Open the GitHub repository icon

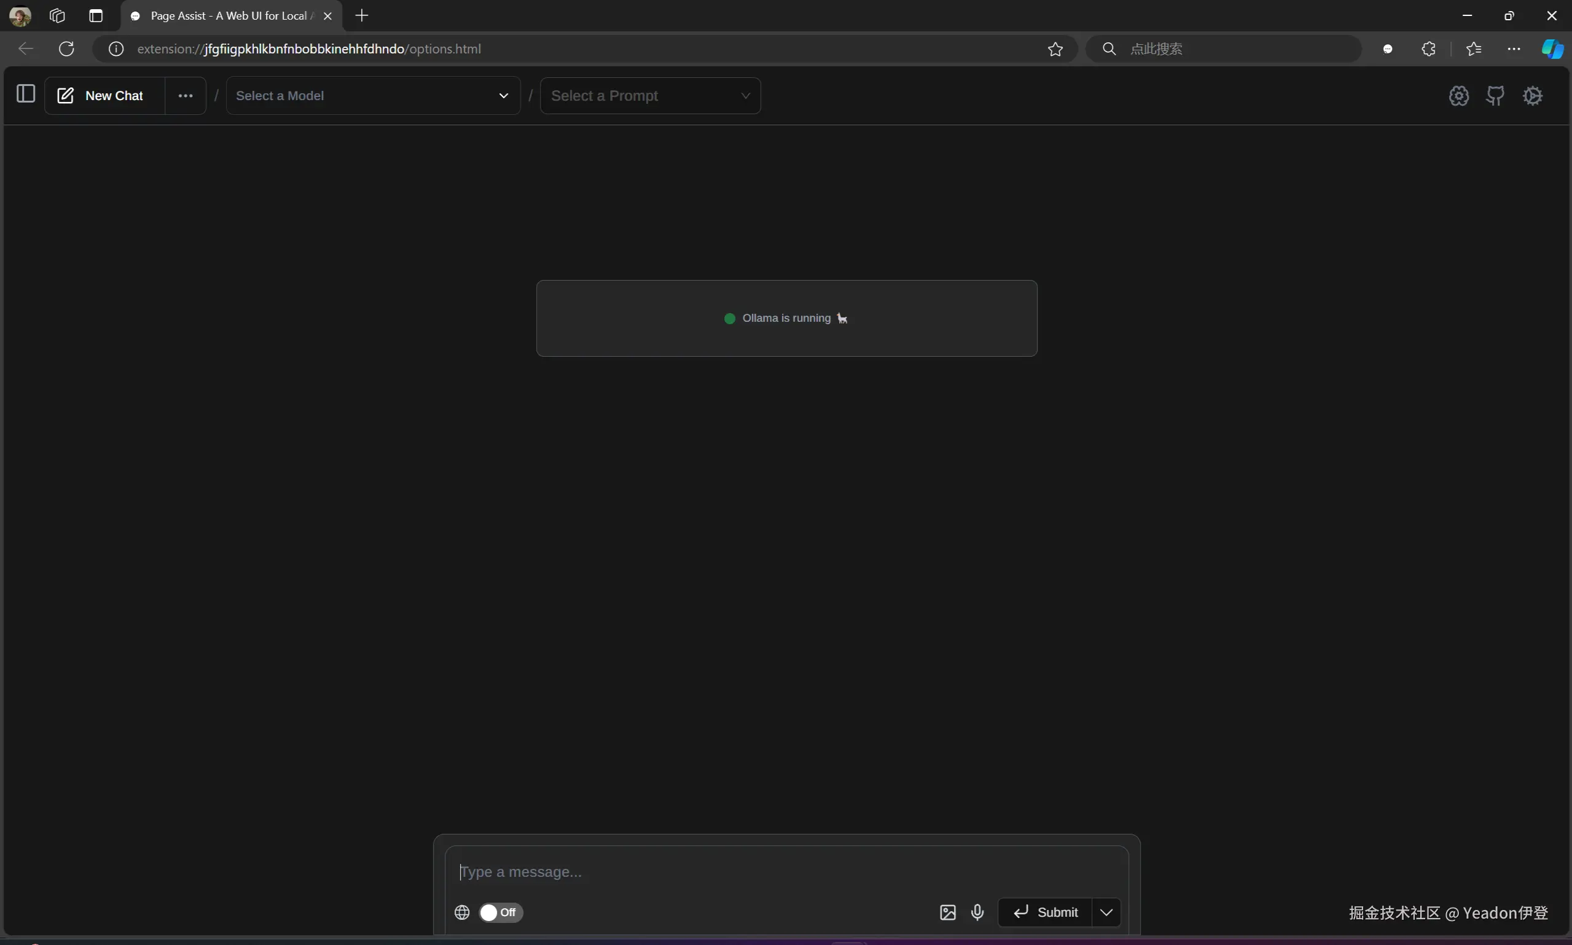(1495, 96)
